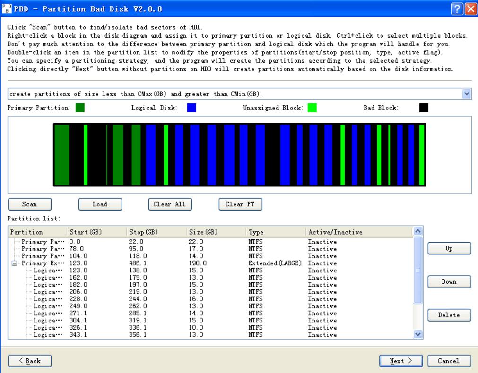Click the 118.0 stop value

138,256
